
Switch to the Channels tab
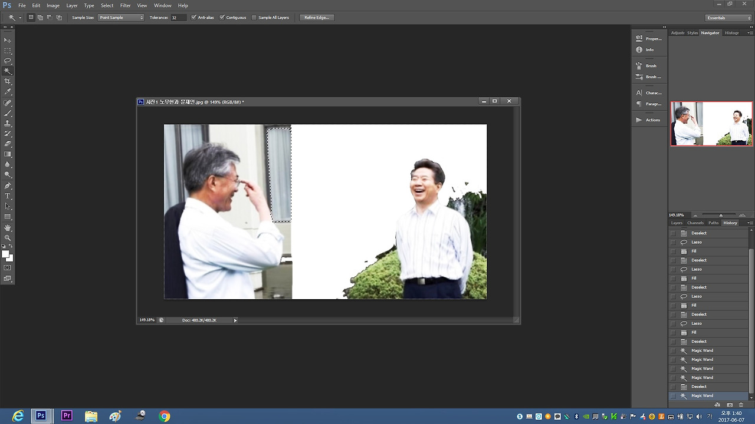695,223
